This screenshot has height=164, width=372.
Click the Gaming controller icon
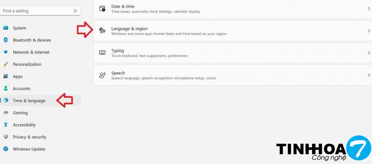[x=5, y=113]
